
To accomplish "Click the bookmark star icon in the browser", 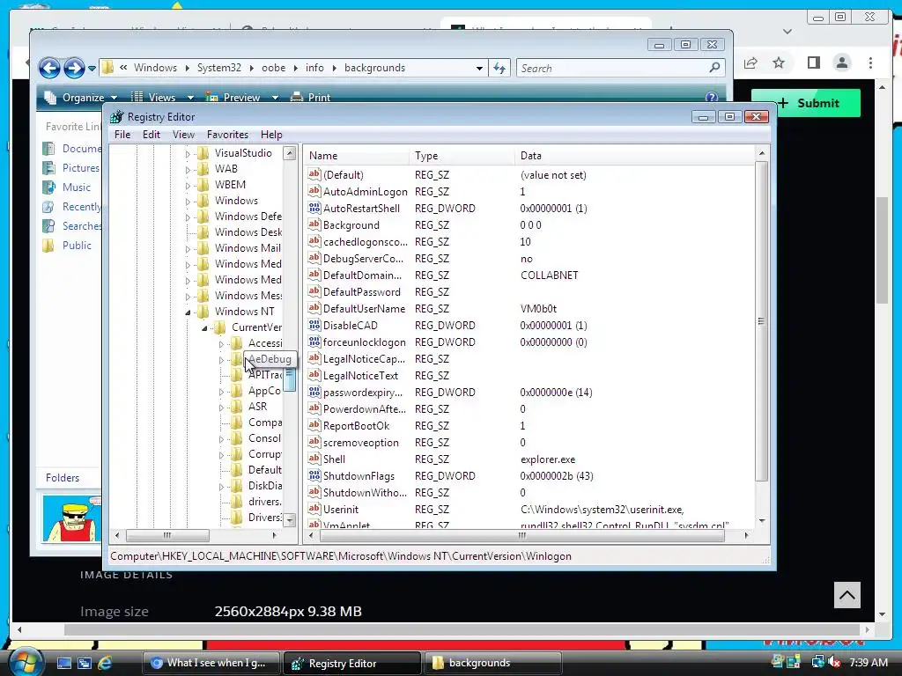I will click(779, 62).
